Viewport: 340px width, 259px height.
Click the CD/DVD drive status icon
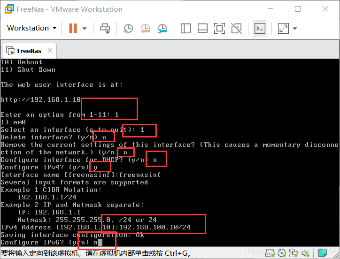click(282, 253)
